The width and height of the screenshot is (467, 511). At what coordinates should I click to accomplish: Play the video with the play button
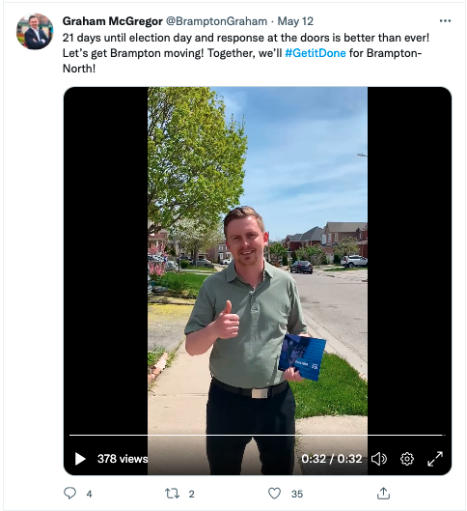pos(80,459)
